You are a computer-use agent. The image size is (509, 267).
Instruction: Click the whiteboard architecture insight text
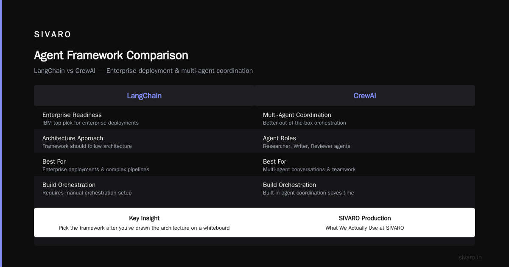click(x=144, y=228)
